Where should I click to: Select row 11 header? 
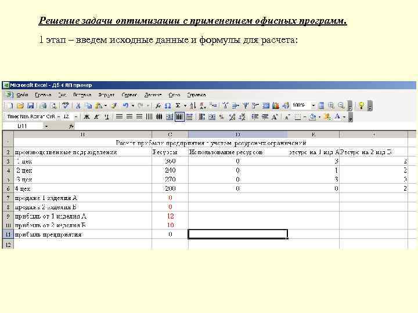click(8, 235)
